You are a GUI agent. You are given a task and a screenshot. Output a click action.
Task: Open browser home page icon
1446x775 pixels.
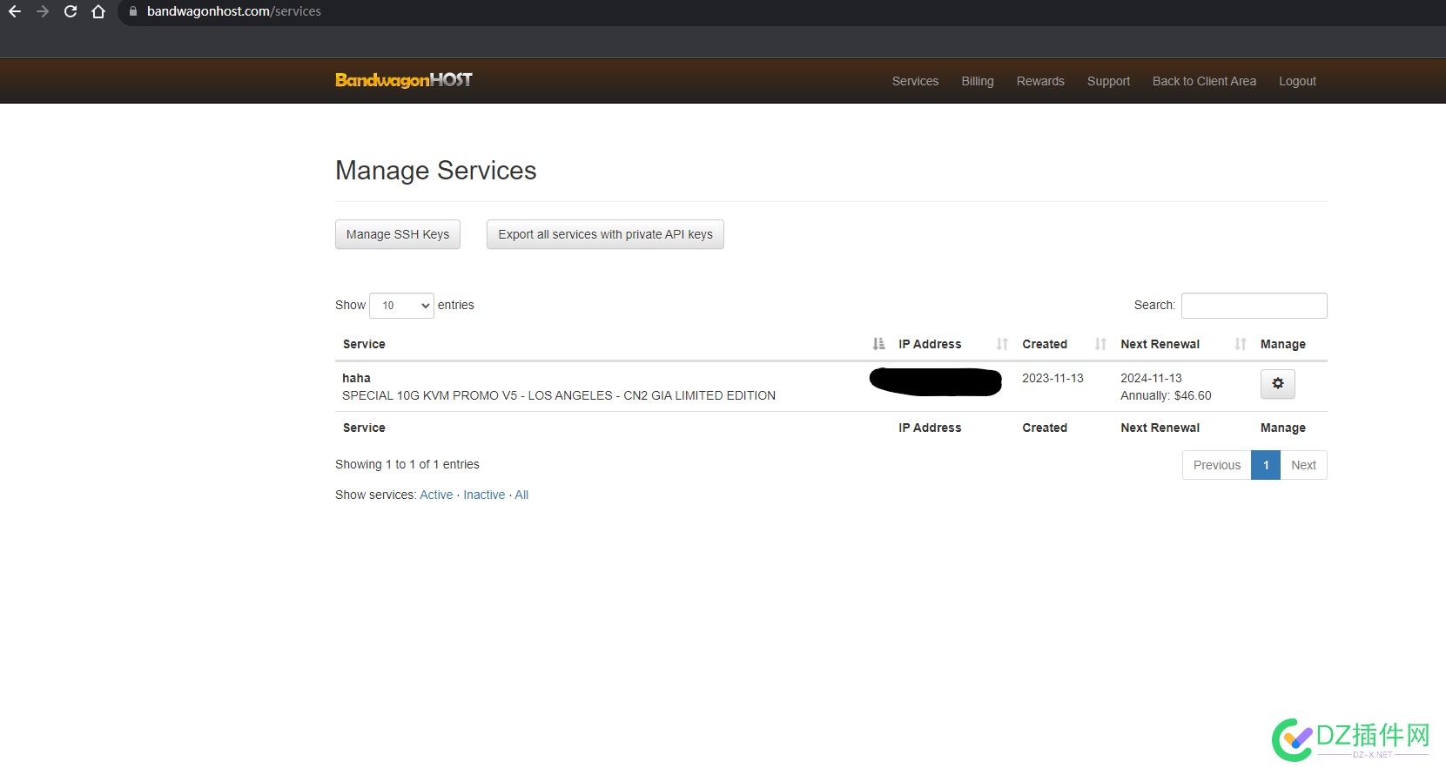coord(98,11)
